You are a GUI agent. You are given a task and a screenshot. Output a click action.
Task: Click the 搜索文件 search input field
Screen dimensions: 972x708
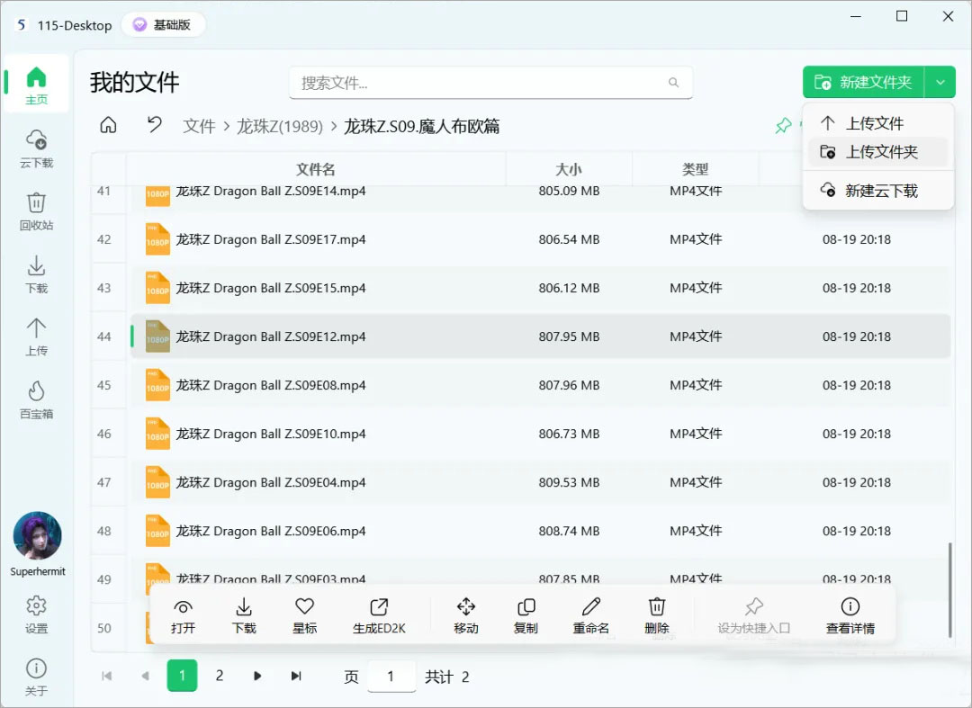pos(490,83)
